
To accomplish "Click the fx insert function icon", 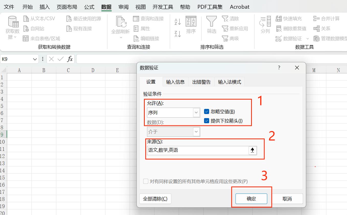I will click(x=70, y=59).
